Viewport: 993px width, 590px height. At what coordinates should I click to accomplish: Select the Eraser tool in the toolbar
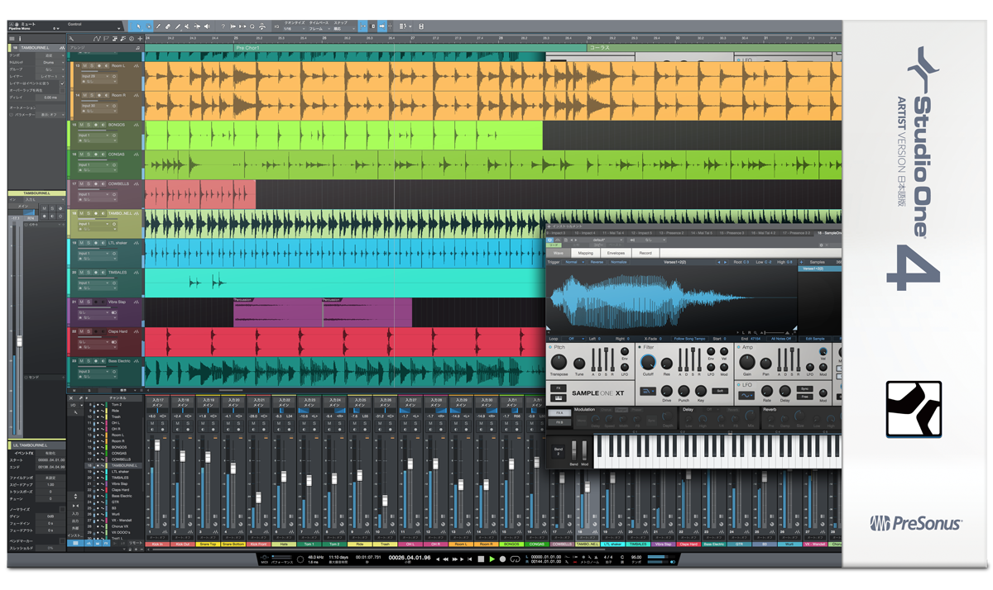pos(167,26)
